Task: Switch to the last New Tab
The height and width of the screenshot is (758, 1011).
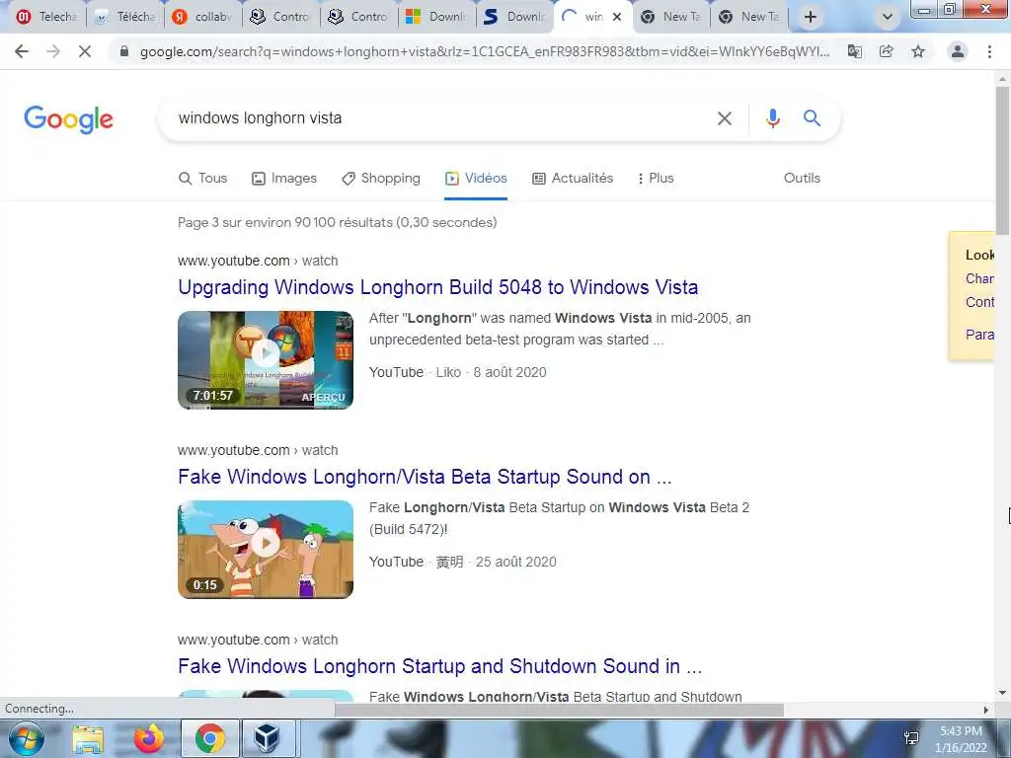Action: point(749,18)
